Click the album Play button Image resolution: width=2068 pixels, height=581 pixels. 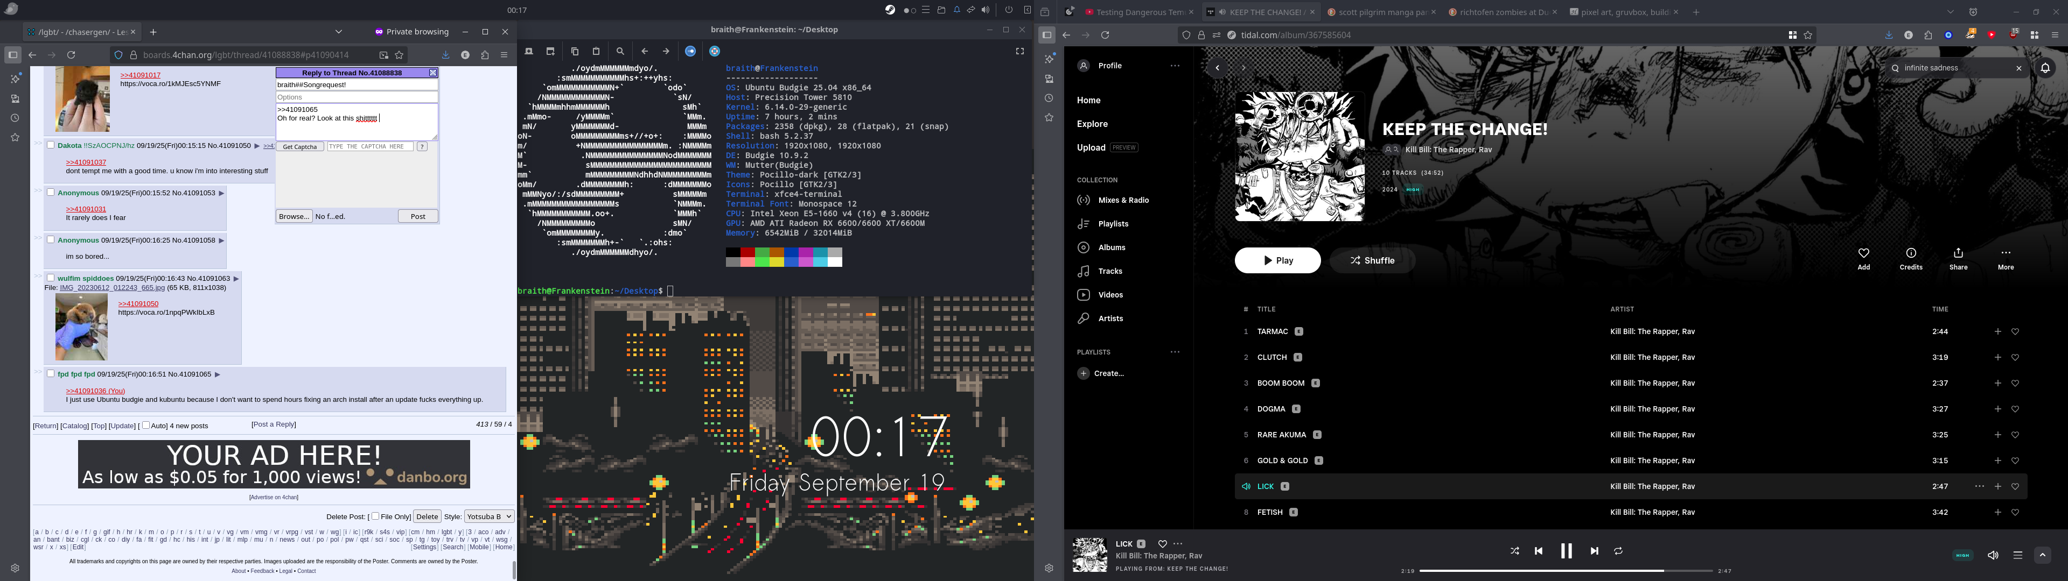[1277, 260]
